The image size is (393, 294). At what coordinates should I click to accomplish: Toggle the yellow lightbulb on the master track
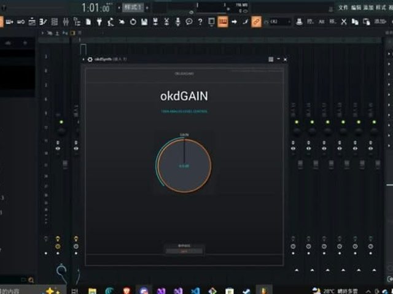[x=58, y=238]
